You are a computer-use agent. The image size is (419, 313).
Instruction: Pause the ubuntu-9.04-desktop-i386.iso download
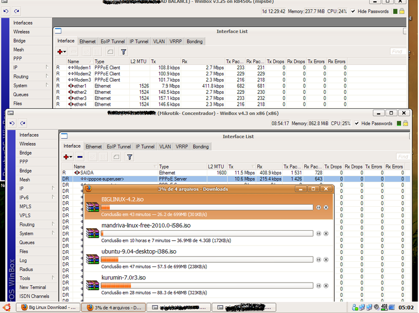pyautogui.click(x=318, y=260)
